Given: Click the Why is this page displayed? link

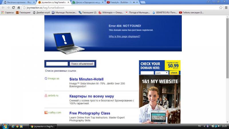Looking at the screenshot, I should (124, 36).
